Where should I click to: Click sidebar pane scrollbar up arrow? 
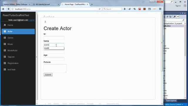tap(37, 13)
